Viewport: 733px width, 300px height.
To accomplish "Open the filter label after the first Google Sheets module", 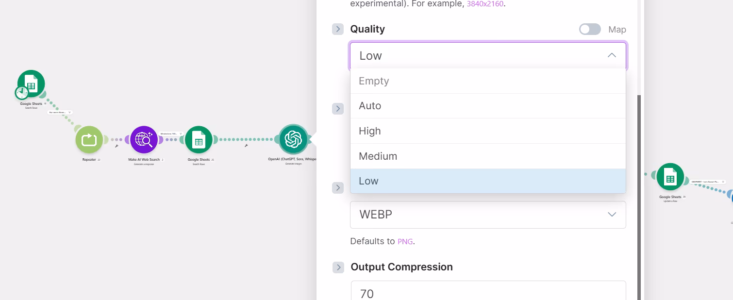I will [x=60, y=112].
